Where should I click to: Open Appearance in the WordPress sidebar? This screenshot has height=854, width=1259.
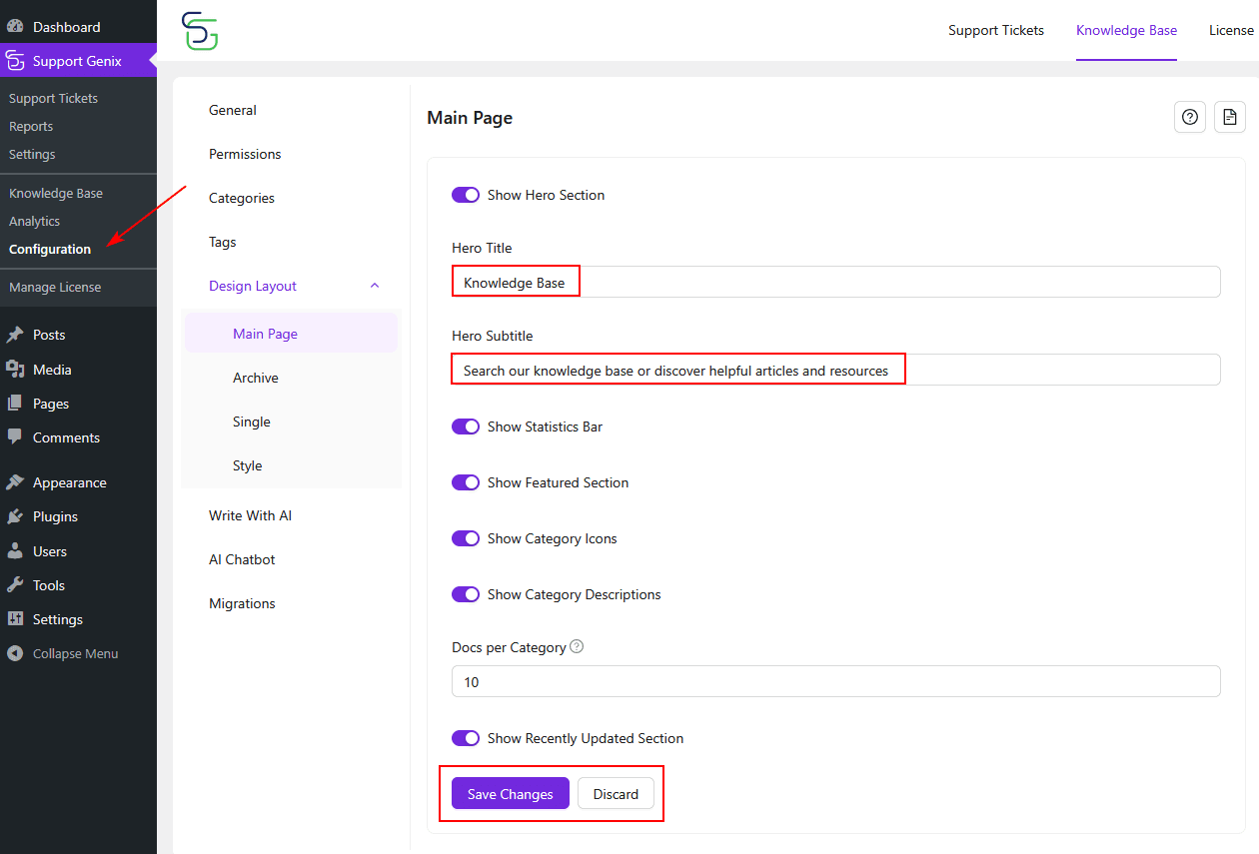coord(69,482)
